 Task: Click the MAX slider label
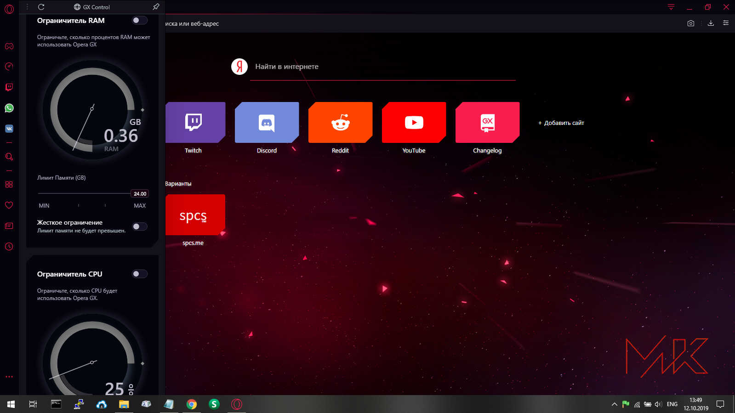point(140,206)
